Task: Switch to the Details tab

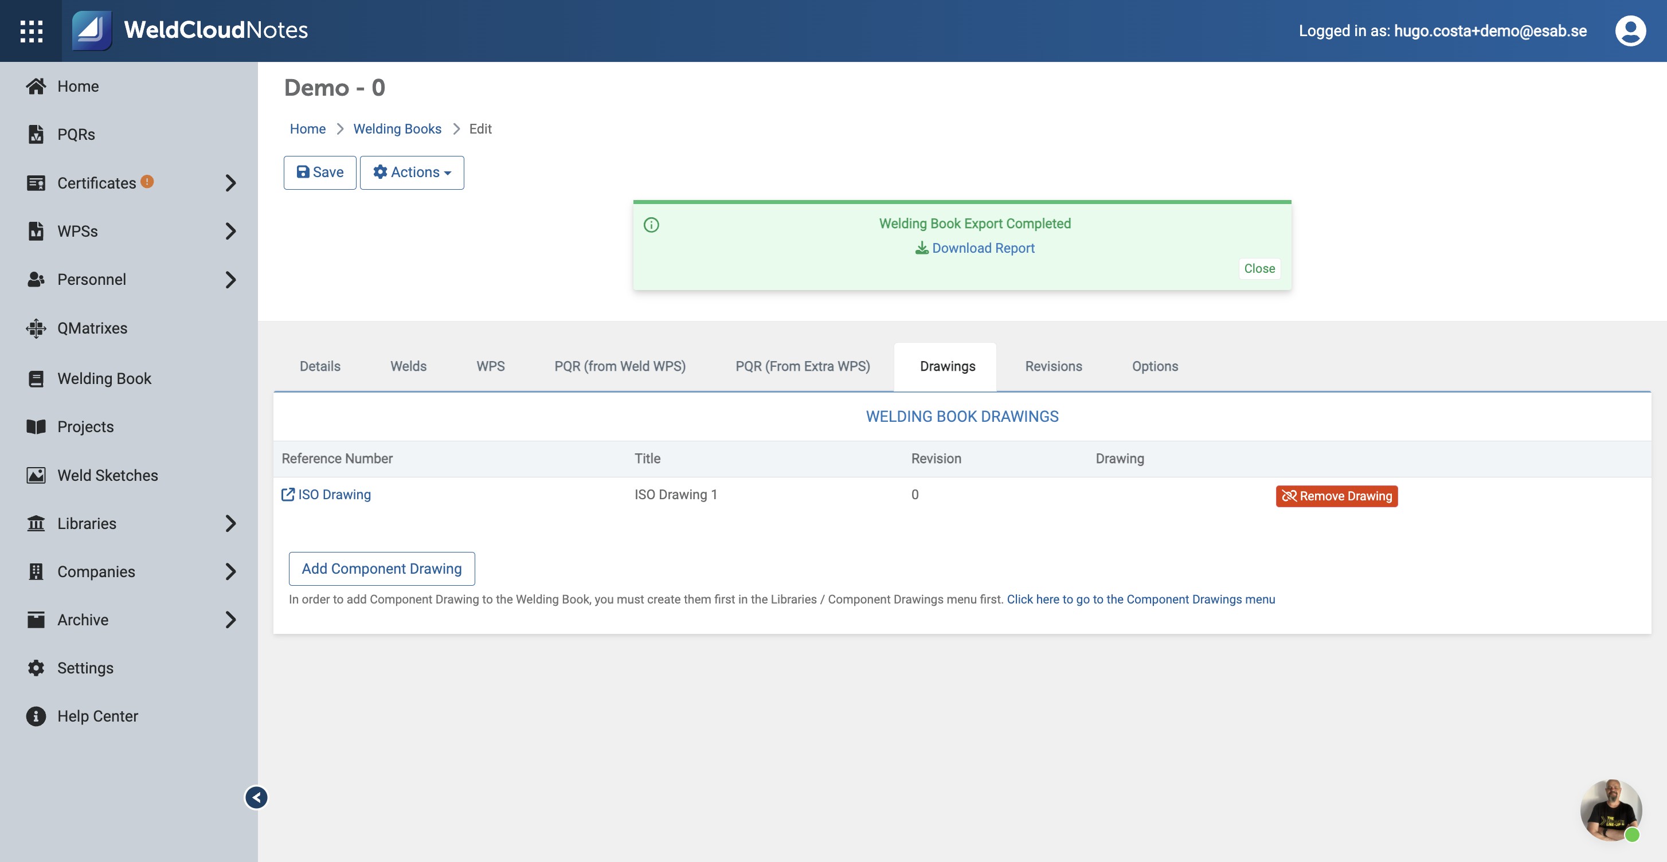Action: click(x=320, y=366)
